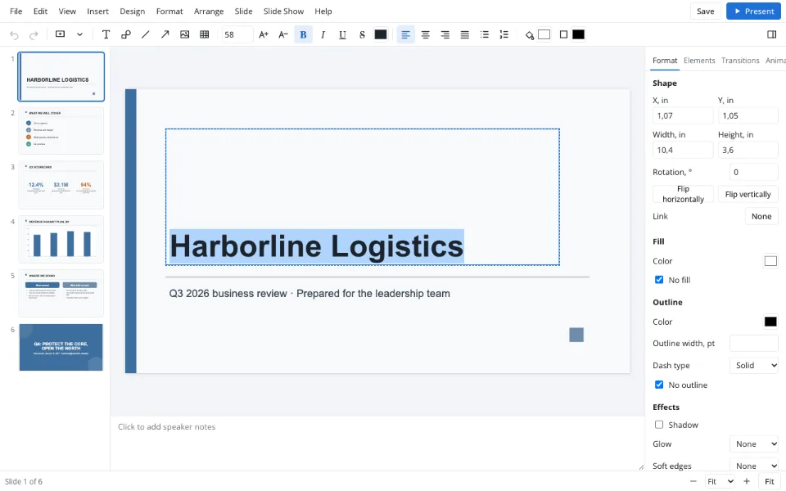
Task: Toggle bold formatting
Action: tap(303, 34)
